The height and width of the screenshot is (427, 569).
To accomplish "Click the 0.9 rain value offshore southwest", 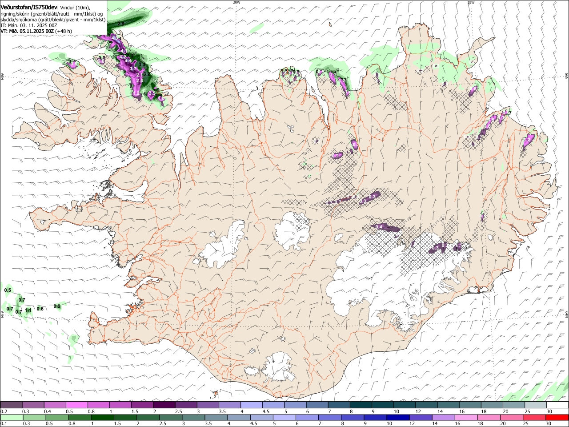I will [57, 306].
